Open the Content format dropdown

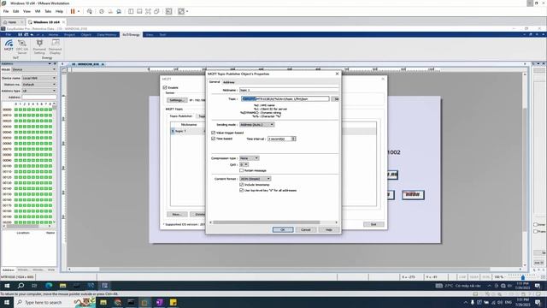click(255, 179)
